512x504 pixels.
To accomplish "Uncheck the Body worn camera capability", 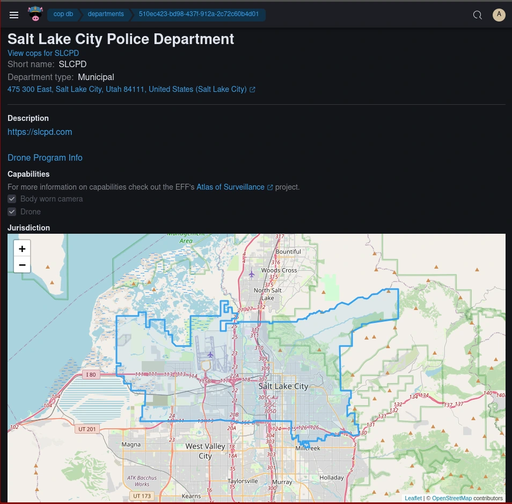I will [12, 199].
